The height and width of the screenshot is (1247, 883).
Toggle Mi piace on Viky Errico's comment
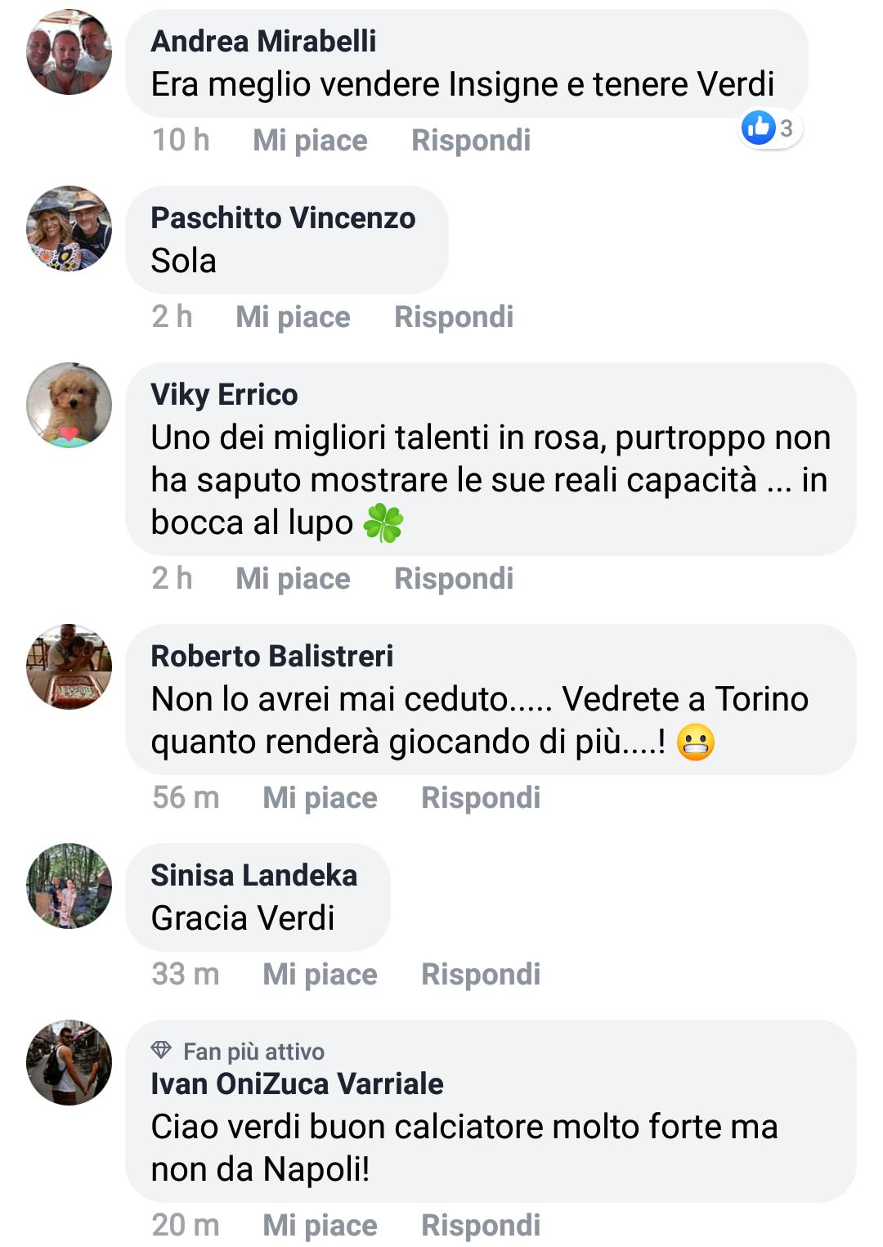point(293,579)
